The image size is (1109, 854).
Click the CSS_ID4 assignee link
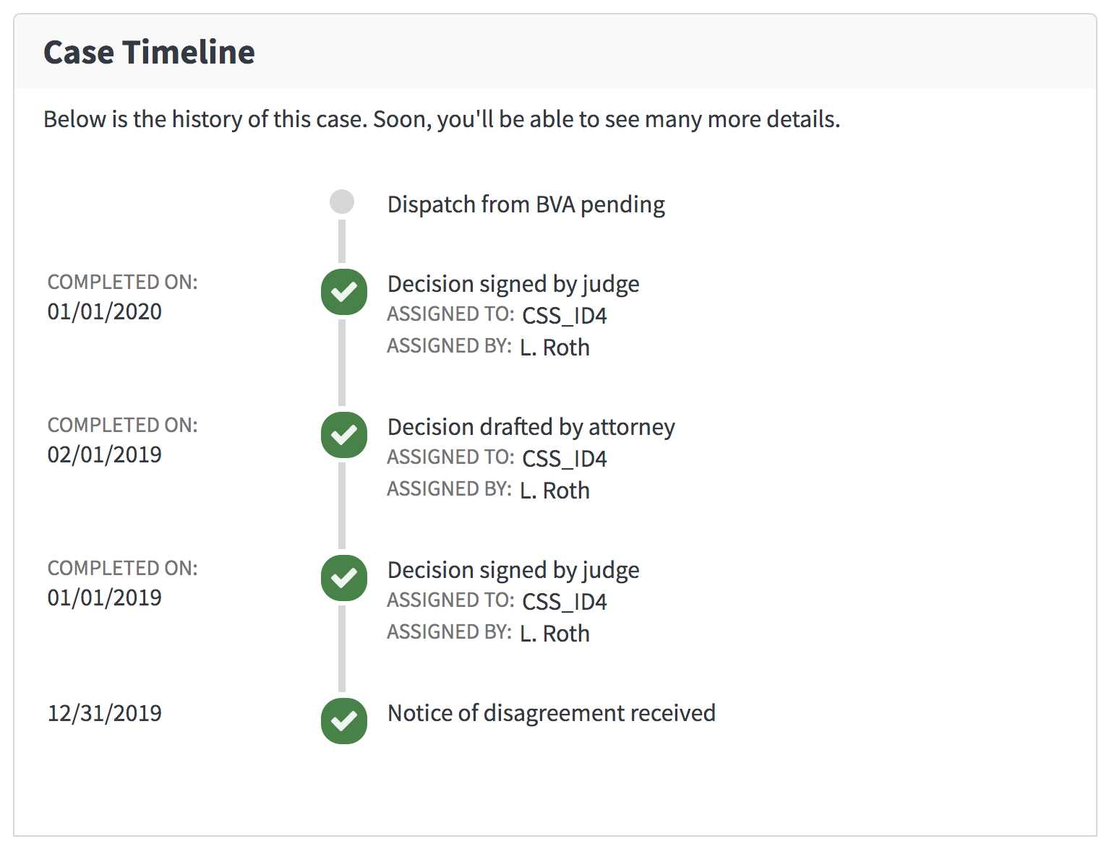(x=565, y=315)
